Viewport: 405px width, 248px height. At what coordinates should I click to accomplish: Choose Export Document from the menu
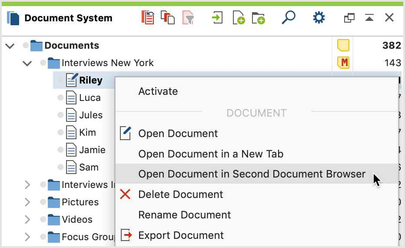pos(256,235)
